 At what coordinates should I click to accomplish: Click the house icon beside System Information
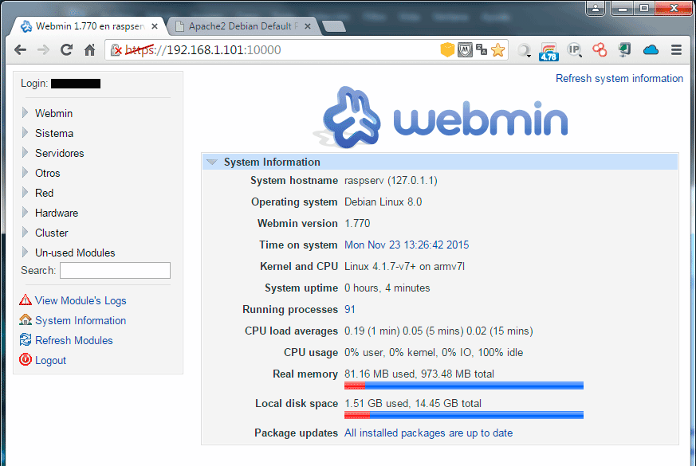click(x=26, y=320)
